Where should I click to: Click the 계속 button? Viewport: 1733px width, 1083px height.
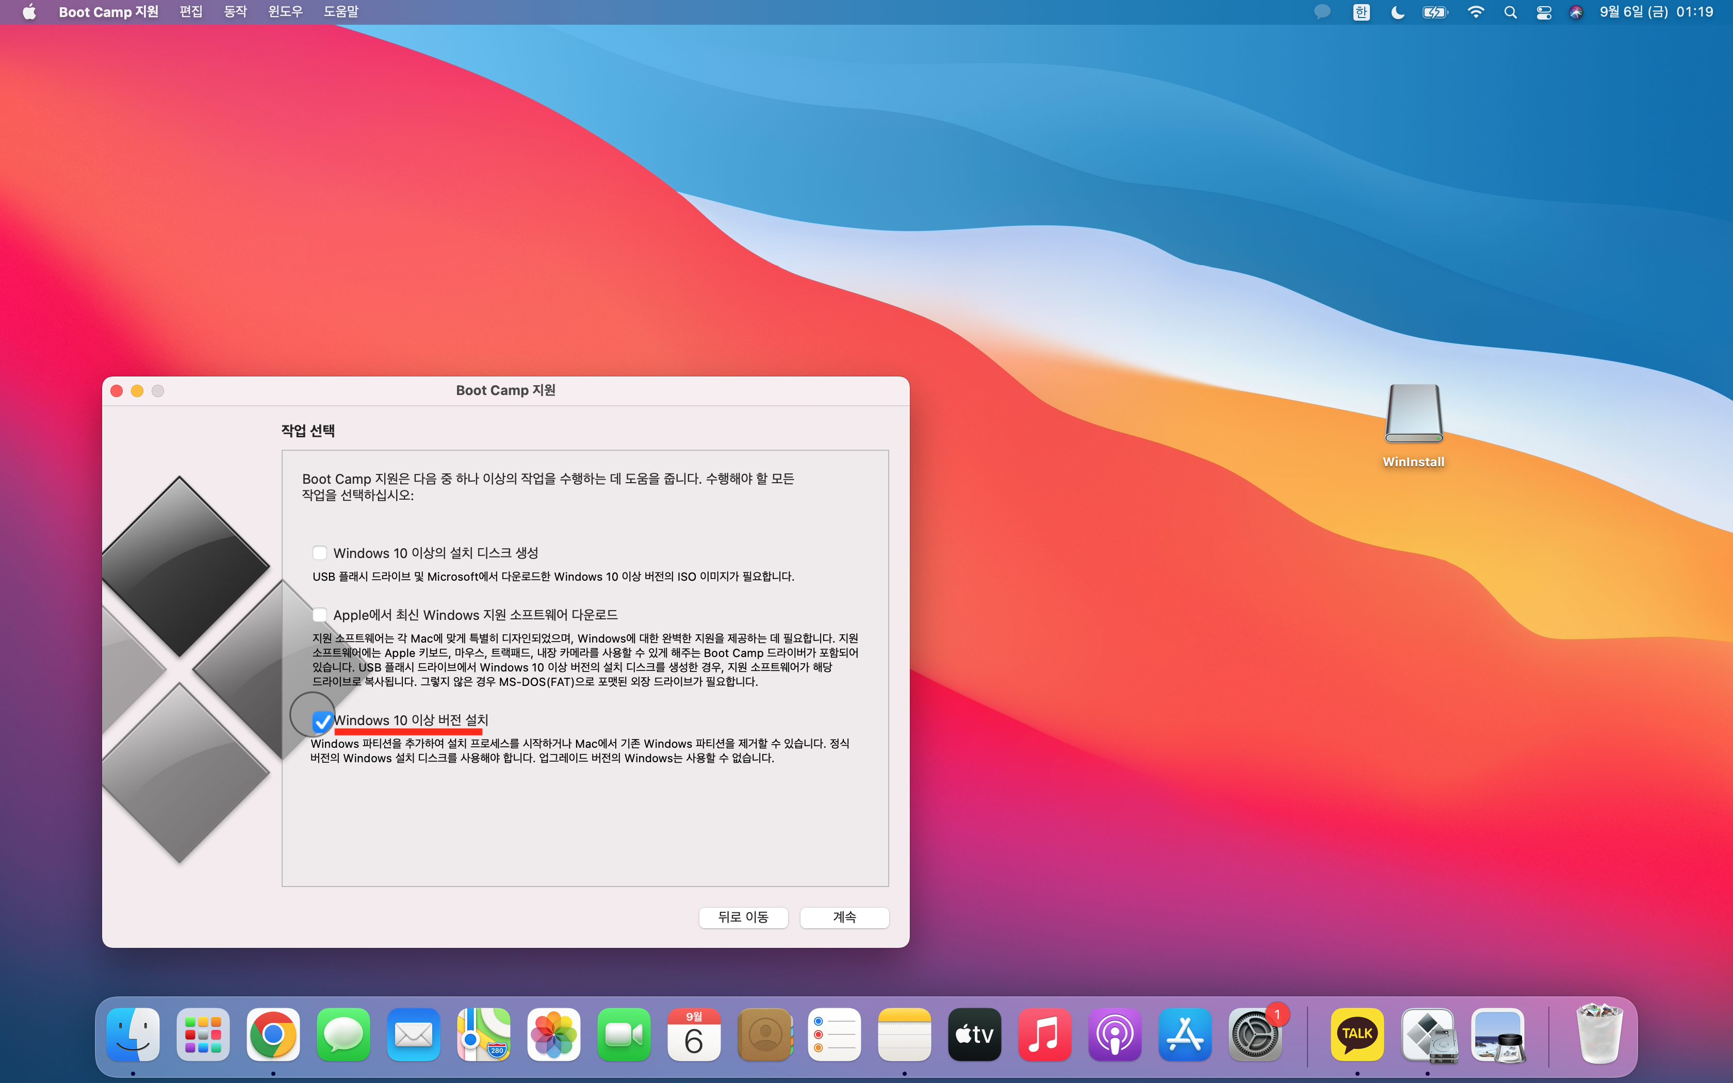pyautogui.click(x=844, y=917)
